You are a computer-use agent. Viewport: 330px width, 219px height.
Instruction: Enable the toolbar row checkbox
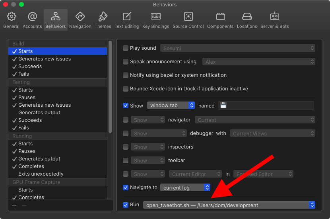[x=126, y=160]
